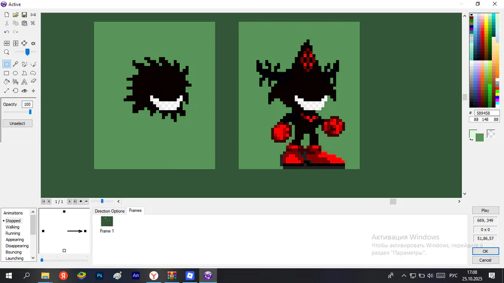Select the top direction point
The width and height of the screenshot is (504, 283).
64,211
